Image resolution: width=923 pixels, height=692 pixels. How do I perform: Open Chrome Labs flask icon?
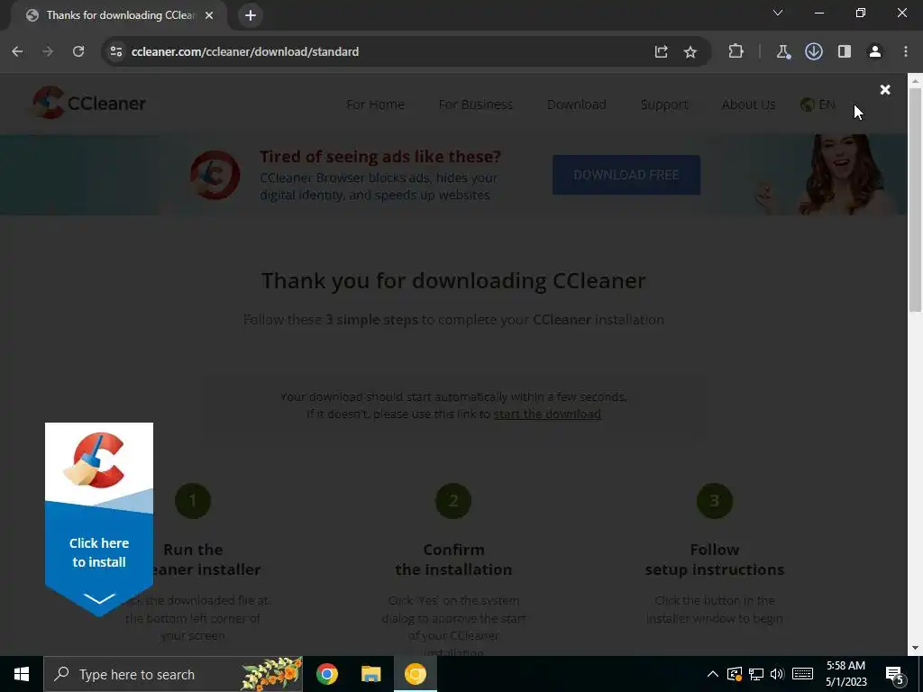(783, 51)
